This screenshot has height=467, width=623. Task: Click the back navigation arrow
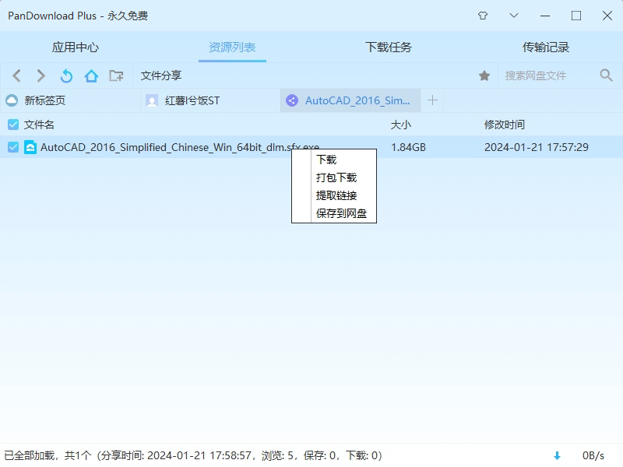click(16, 75)
